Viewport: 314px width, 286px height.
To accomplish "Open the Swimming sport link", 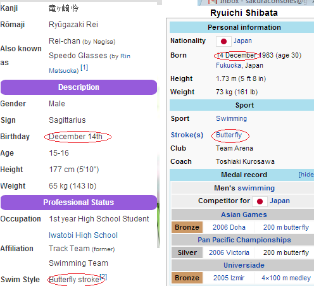I will click(x=231, y=118).
